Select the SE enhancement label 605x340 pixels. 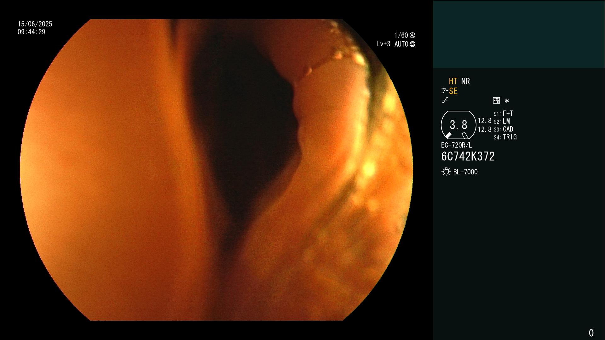tap(453, 91)
